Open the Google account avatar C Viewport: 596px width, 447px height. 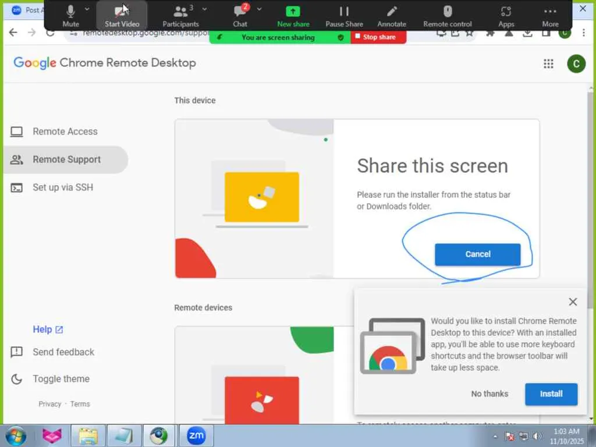tap(576, 63)
